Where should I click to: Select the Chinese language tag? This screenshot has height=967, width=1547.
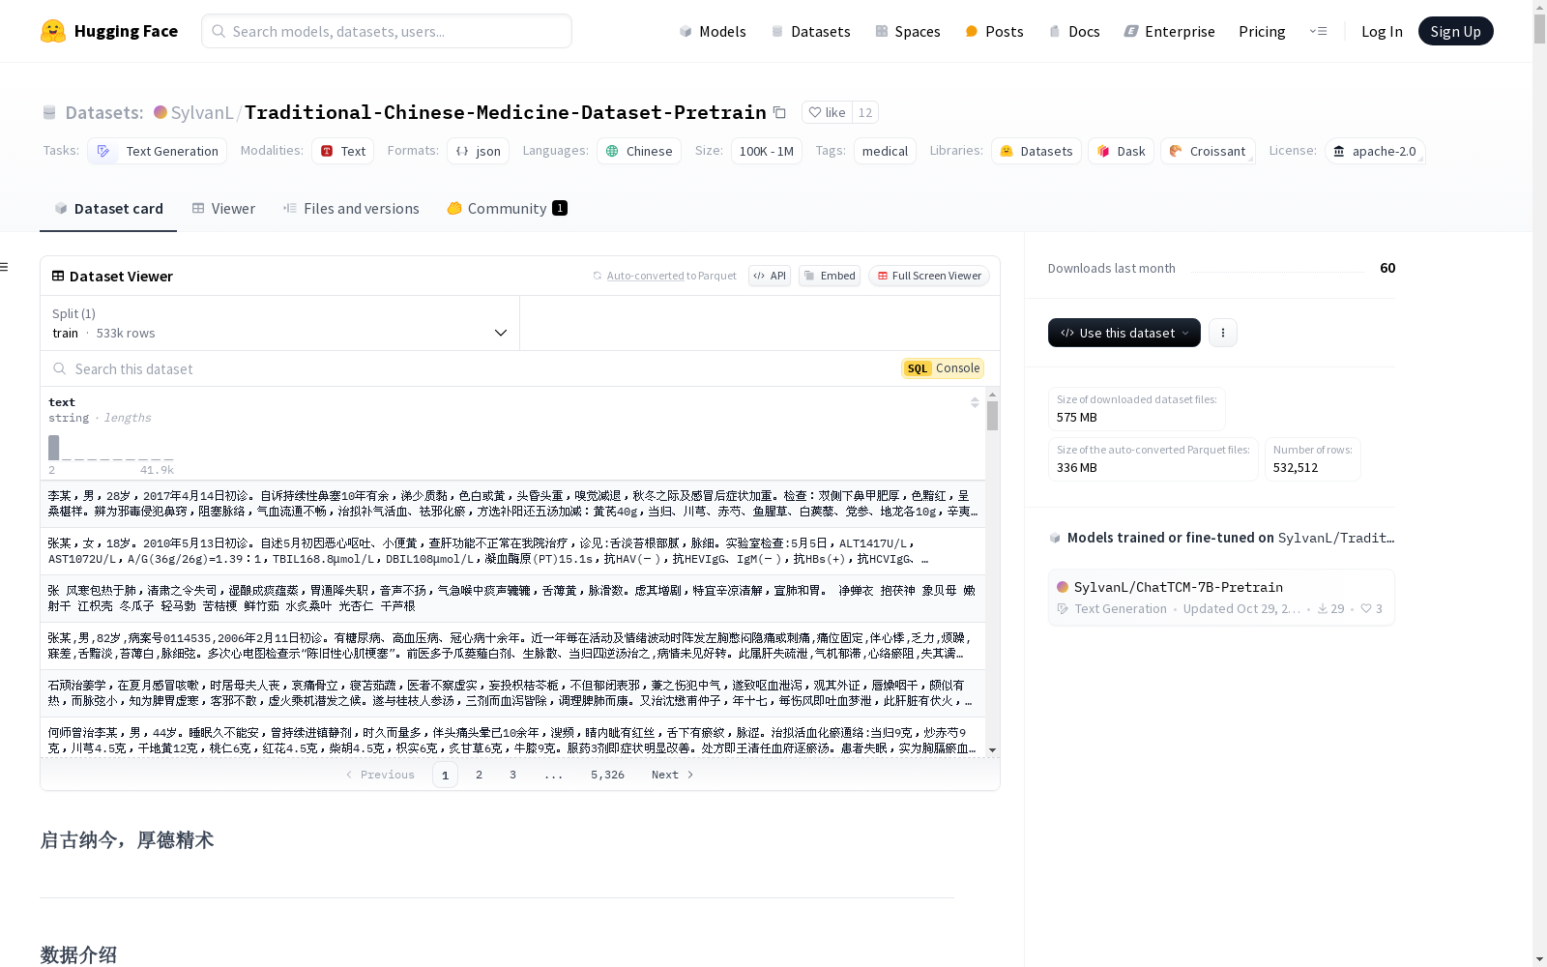pyautogui.click(x=639, y=151)
